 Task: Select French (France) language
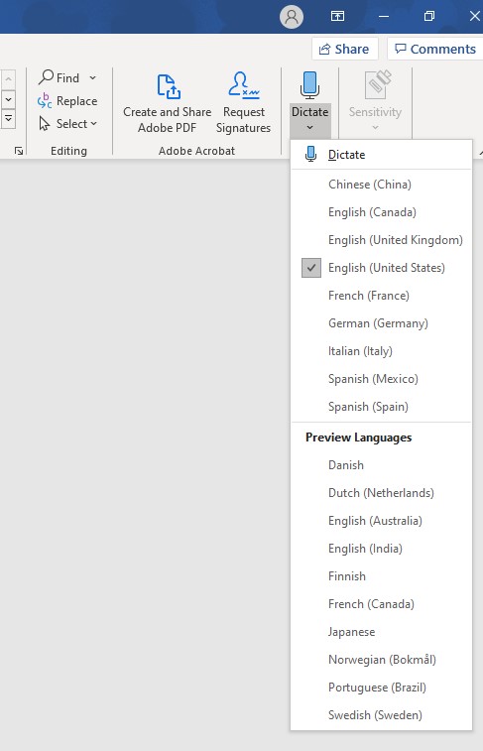pyautogui.click(x=381, y=296)
